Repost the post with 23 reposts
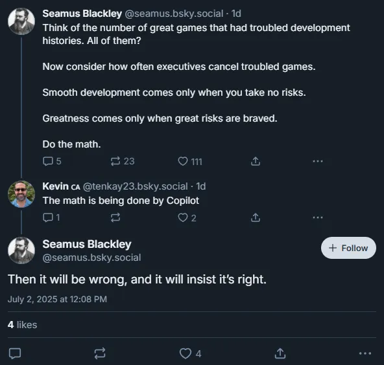Image resolution: width=384 pixels, height=365 pixels. pyautogui.click(x=123, y=161)
